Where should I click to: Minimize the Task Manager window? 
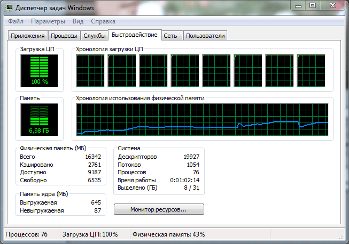pos(298,6)
